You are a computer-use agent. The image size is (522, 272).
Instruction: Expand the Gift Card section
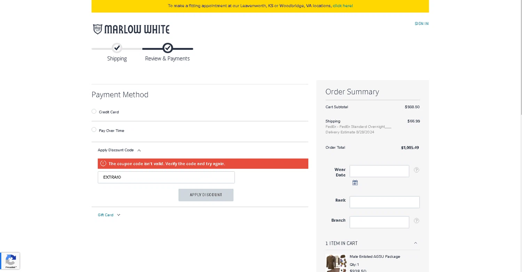[109, 215]
